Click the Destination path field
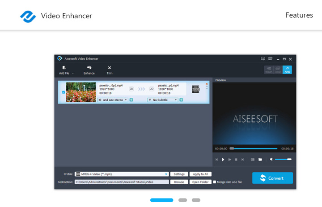Viewport: 322px width, 207px height. pyautogui.click(x=122, y=182)
